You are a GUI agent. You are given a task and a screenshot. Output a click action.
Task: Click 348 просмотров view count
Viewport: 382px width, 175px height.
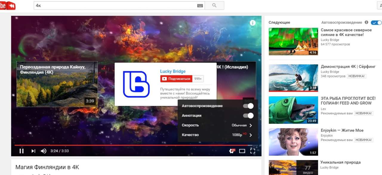pos(333,76)
